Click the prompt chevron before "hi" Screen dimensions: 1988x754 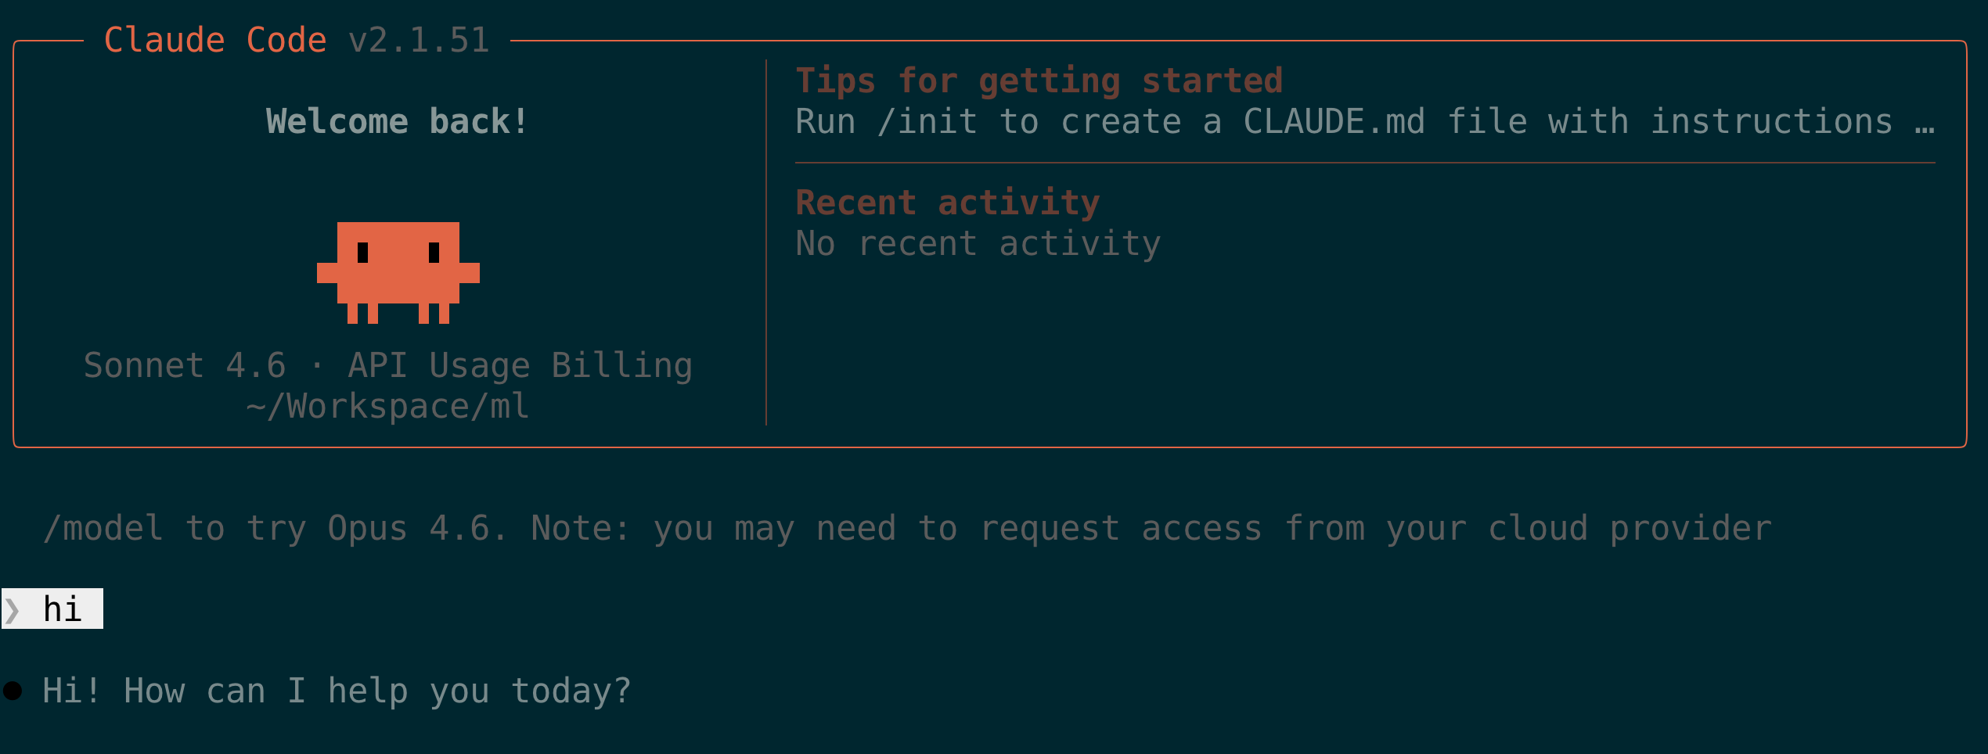pyautogui.click(x=13, y=609)
